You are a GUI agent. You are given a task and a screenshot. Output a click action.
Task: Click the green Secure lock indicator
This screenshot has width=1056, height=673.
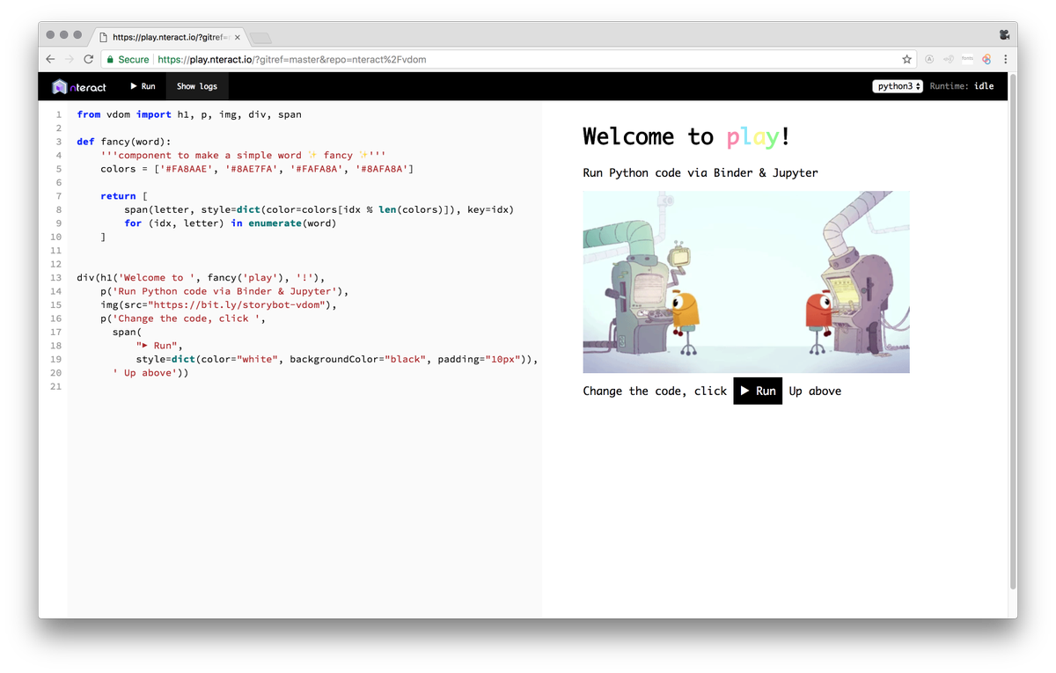pos(128,59)
